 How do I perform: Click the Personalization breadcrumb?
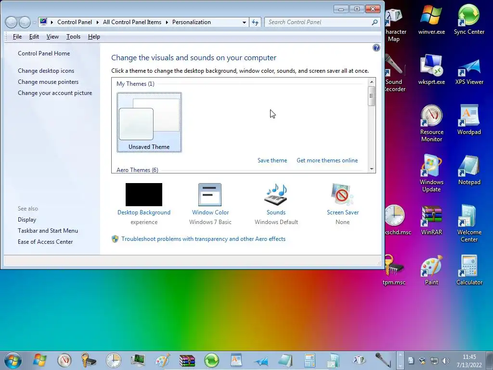tap(192, 22)
